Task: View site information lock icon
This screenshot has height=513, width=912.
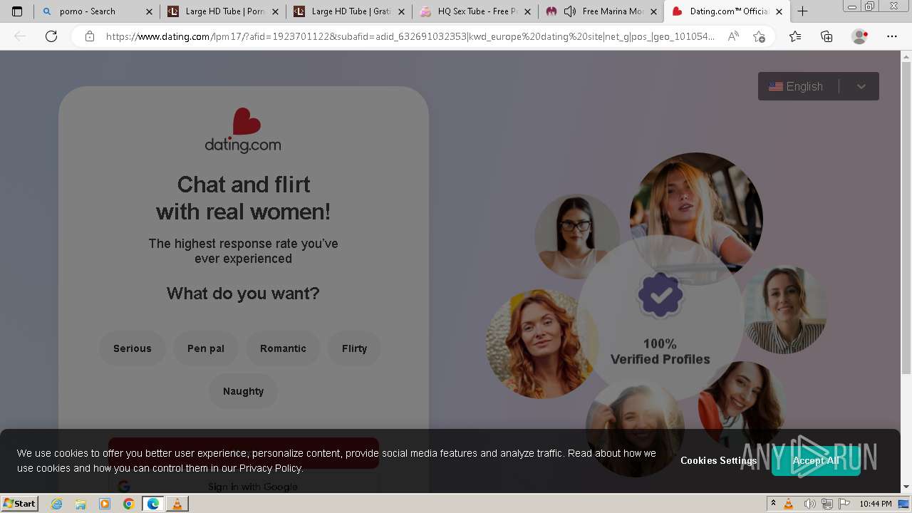Action: [90, 36]
